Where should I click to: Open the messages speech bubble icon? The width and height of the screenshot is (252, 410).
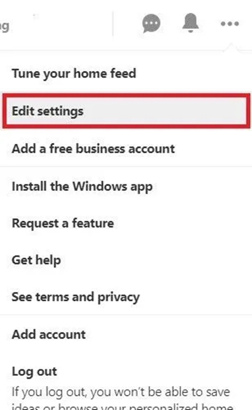click(x=151, y=23)
